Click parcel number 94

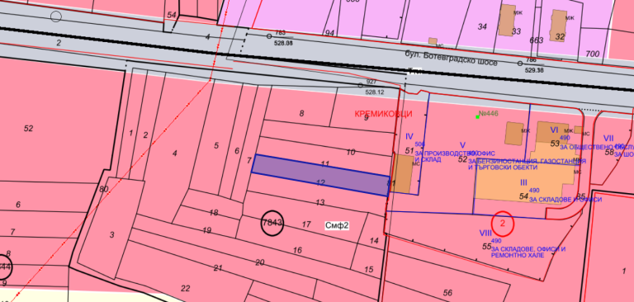(x=329, y=33)
